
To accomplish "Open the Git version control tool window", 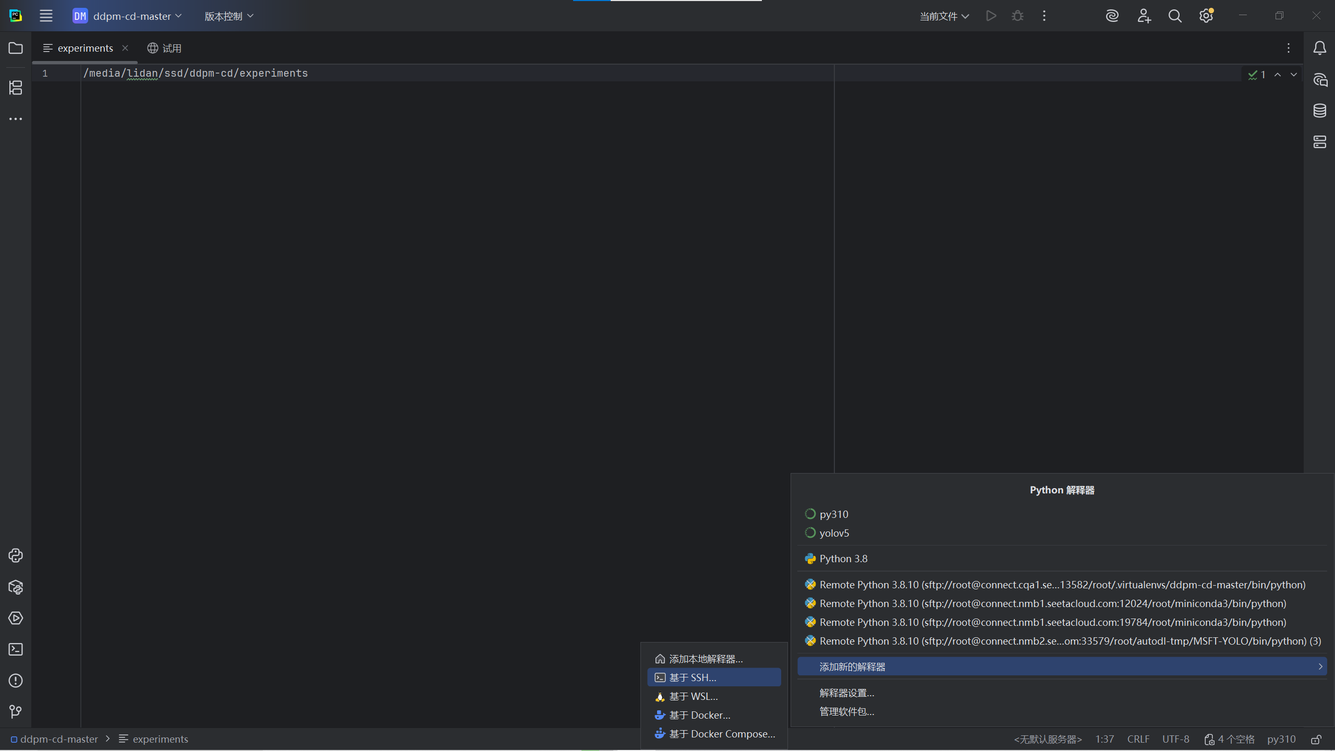I will pos(16,711).
